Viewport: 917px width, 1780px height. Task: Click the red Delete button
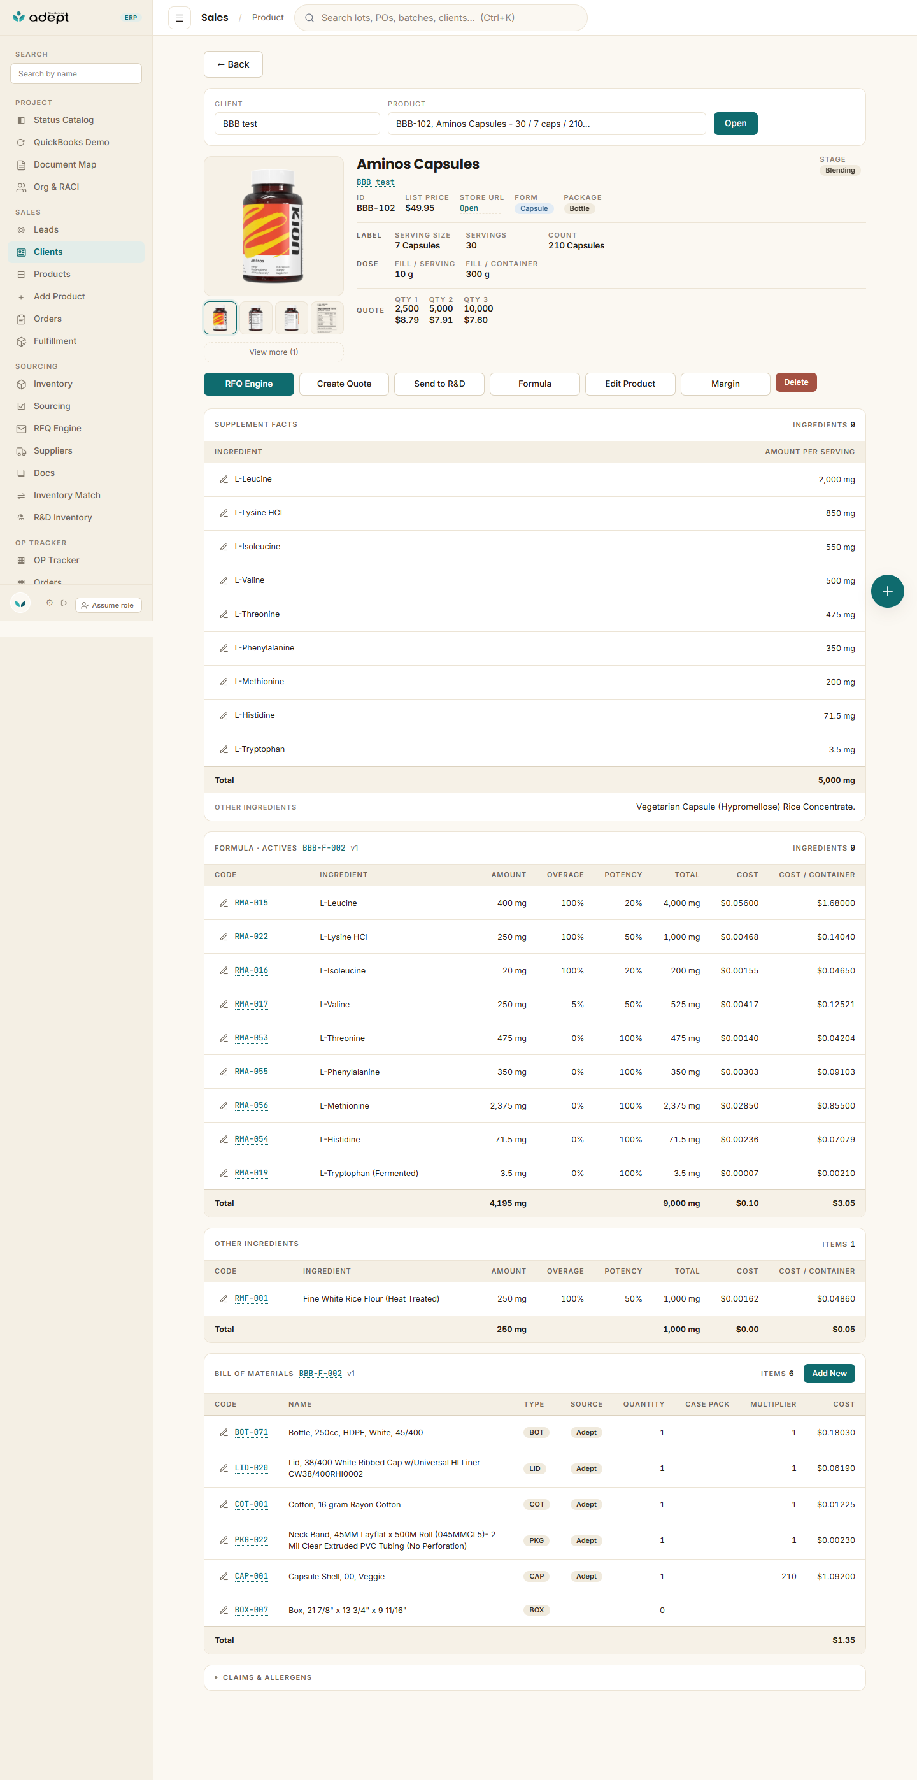[x=795, y=382]
